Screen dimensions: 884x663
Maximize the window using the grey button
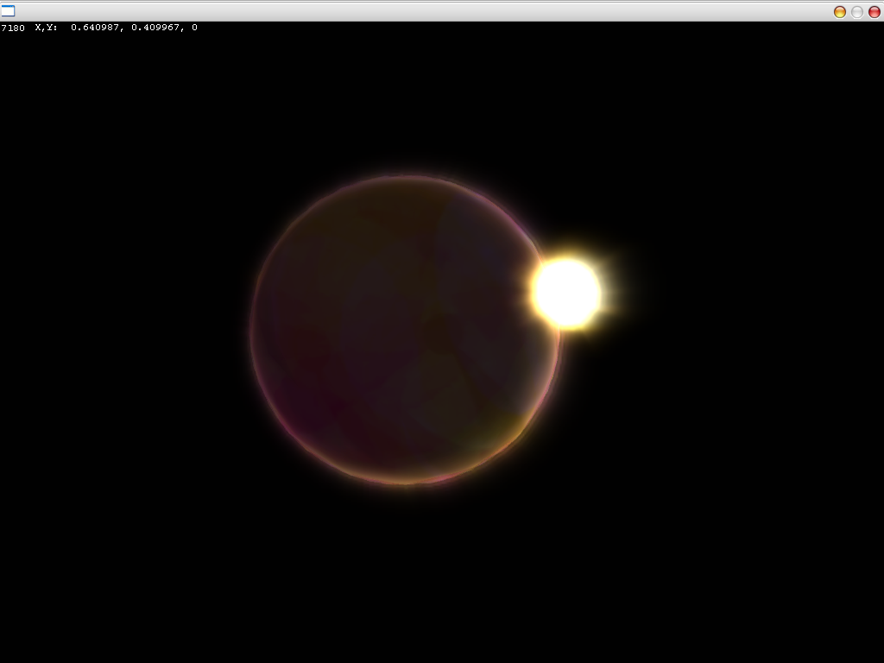[856, 11]
